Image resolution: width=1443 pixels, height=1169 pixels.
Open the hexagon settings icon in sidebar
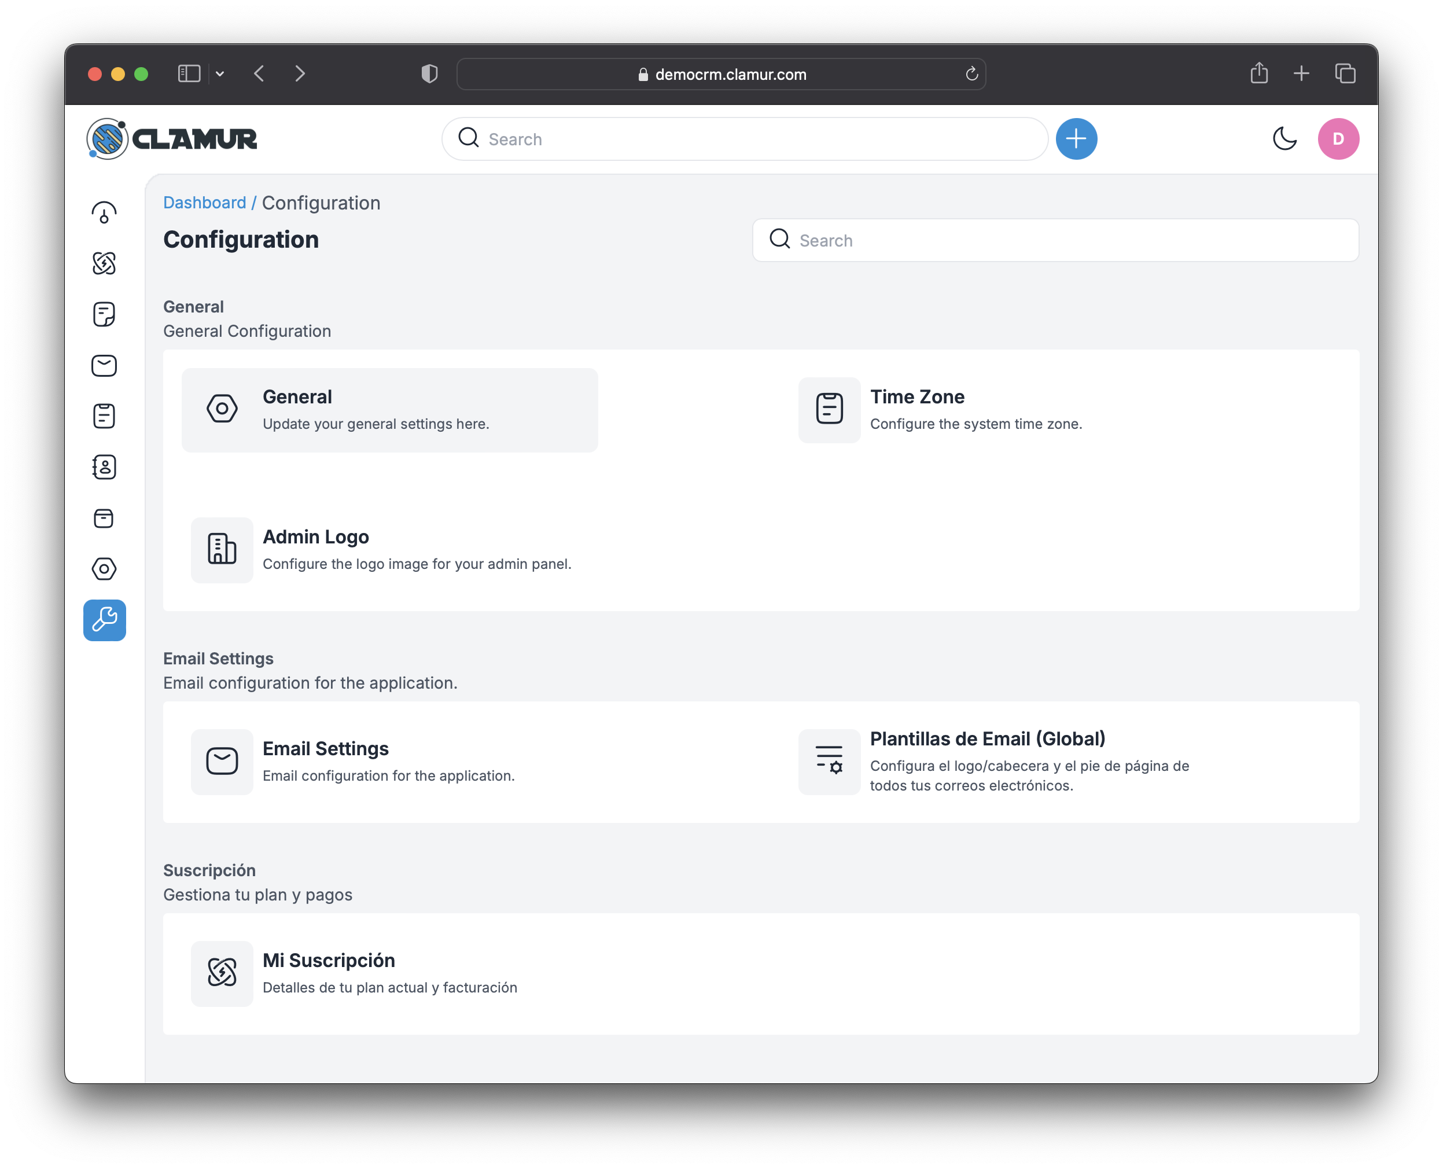104,569
